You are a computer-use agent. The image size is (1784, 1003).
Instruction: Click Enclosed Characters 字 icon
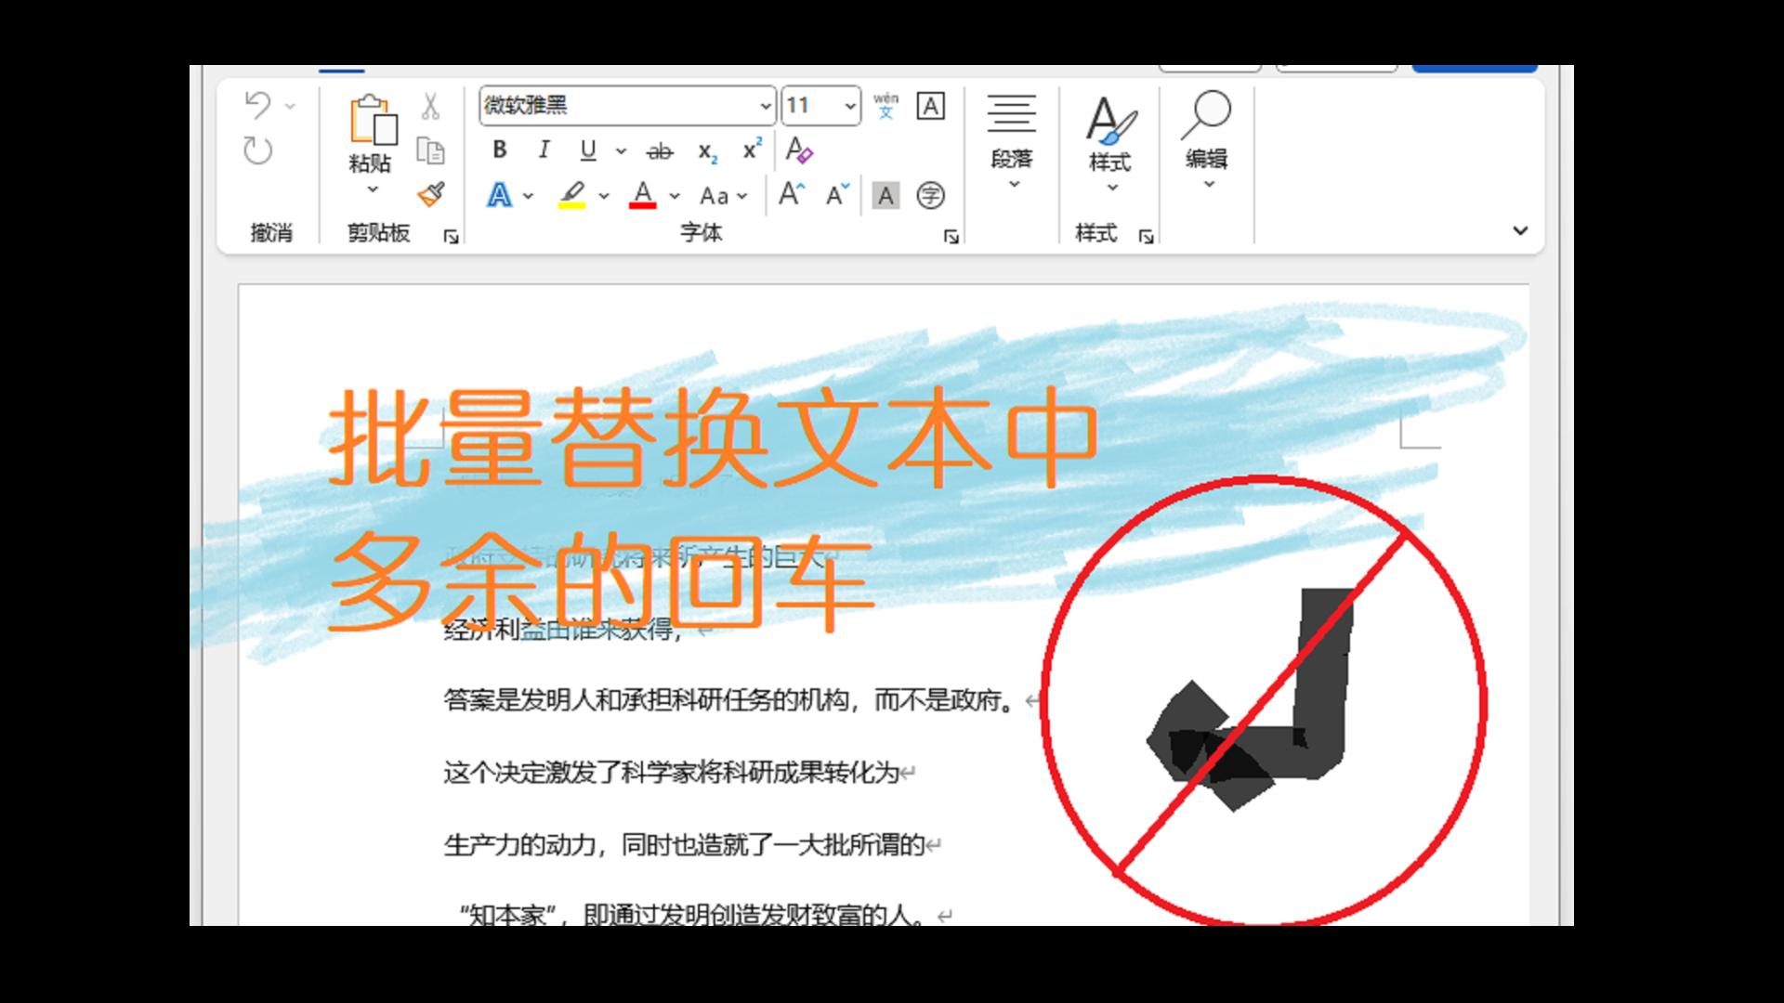pos(930,195)
